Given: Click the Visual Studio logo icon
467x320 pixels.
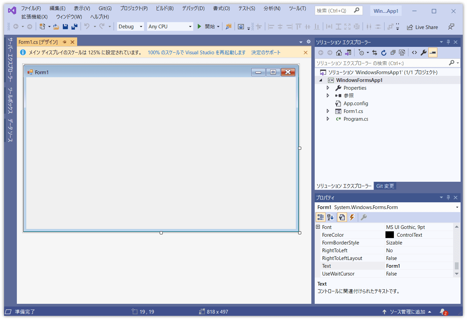Looking at the screenshot, I should point(12,10).
